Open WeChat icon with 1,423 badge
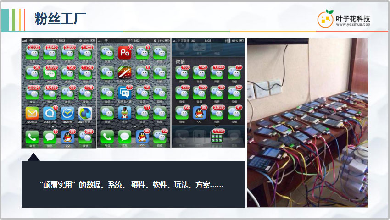This screenshot has height=220, width=390. pos(85,53)
